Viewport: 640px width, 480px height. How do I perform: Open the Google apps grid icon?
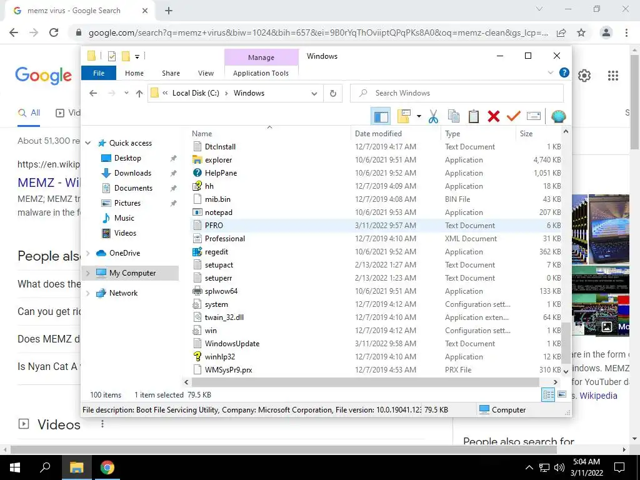click(x=612, y=76)
